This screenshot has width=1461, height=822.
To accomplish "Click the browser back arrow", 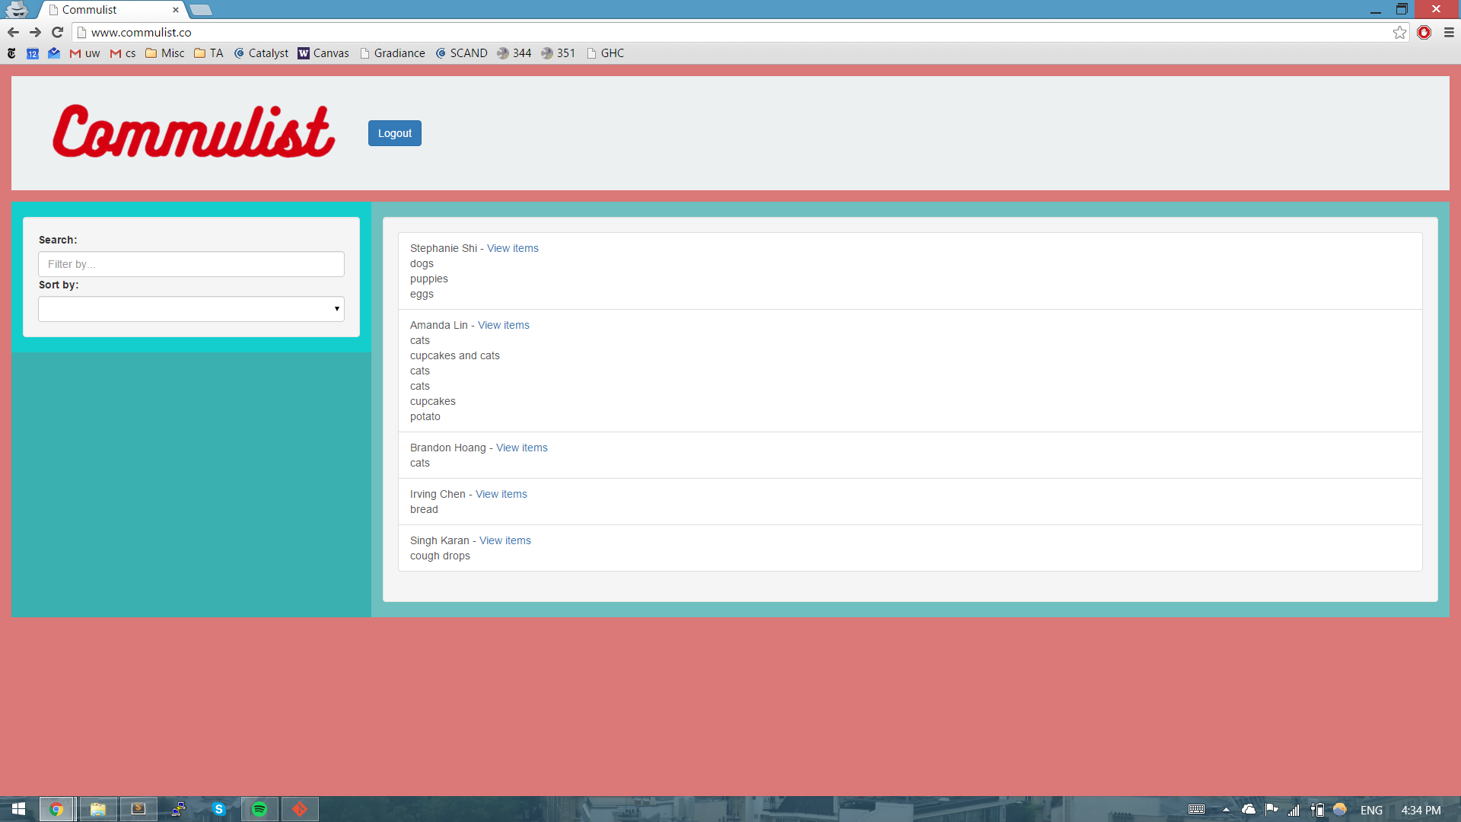I will tap(13, 32).
